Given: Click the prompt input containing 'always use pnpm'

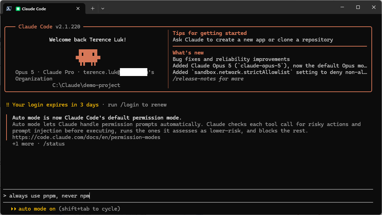Looking at the screenshot, I should 188,196.
